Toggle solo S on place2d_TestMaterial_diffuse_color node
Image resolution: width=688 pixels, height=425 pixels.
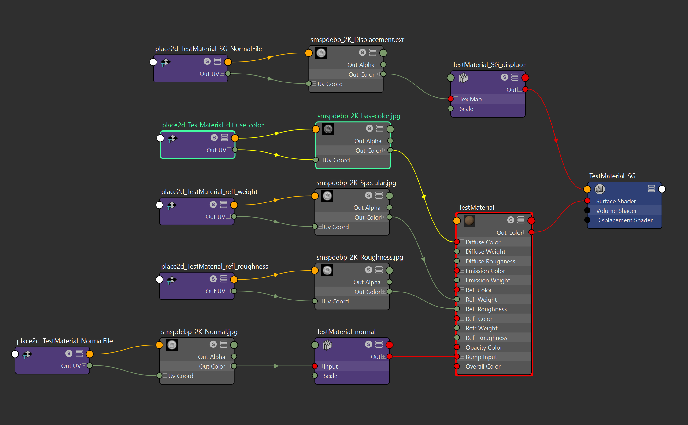(x=214, y=138)
